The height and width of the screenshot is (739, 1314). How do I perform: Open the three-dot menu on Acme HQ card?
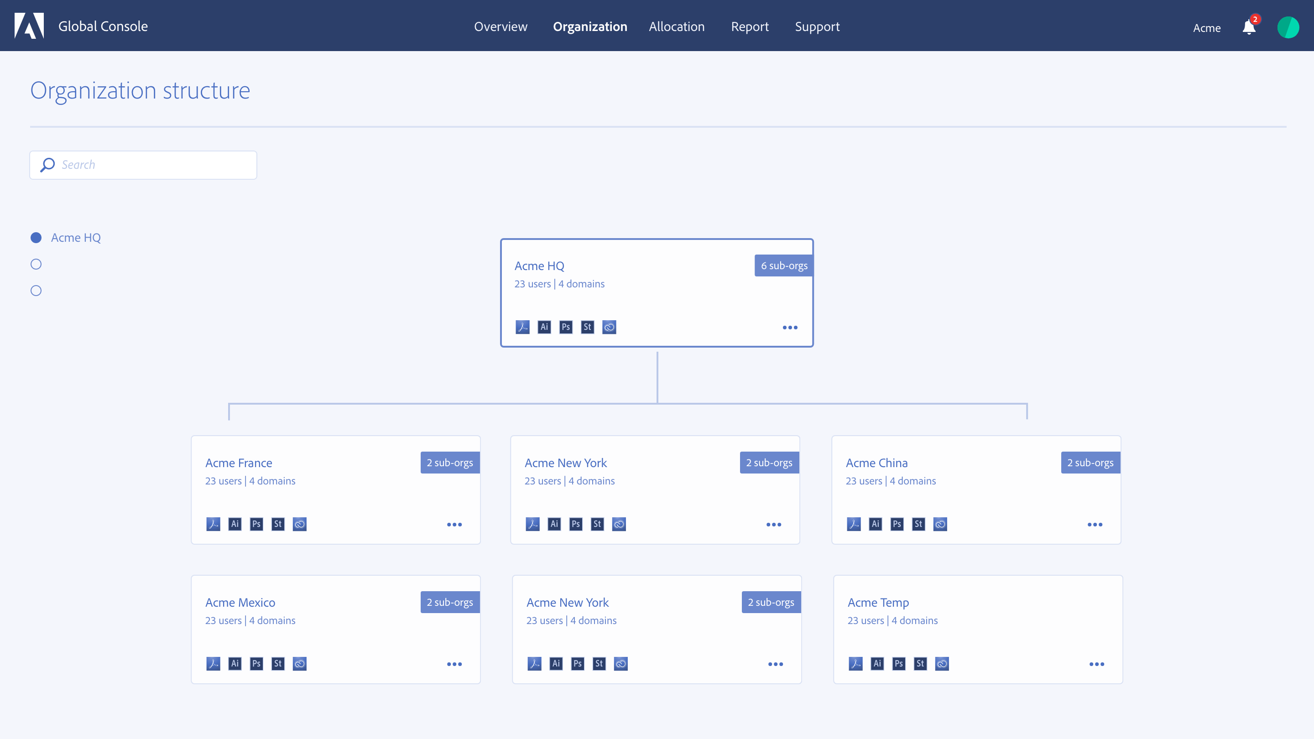[x=790, y=328]
